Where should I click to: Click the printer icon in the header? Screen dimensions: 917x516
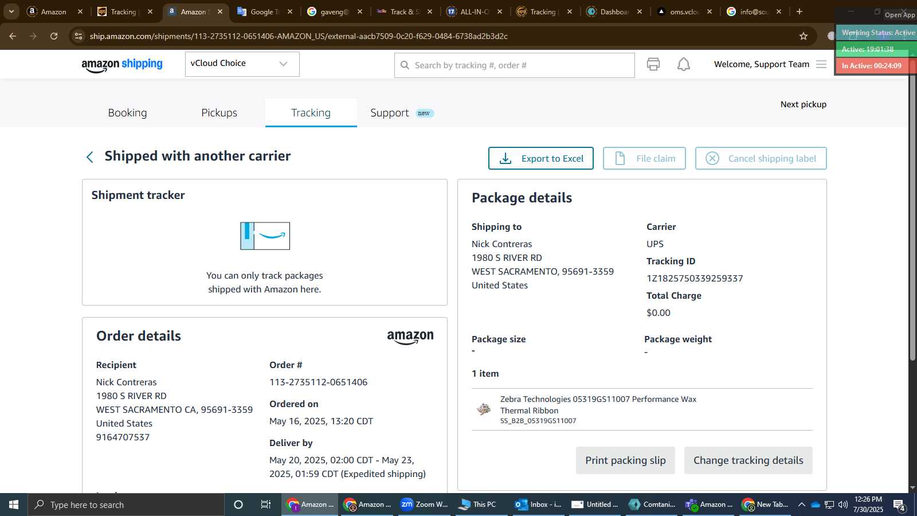(x=653, y=64)
